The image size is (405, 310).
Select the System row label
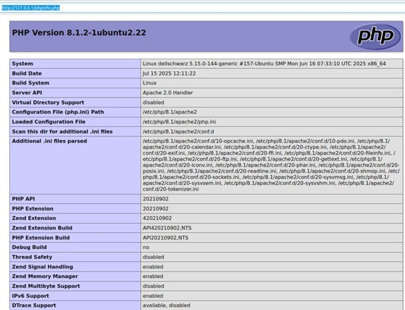[23, 64]
